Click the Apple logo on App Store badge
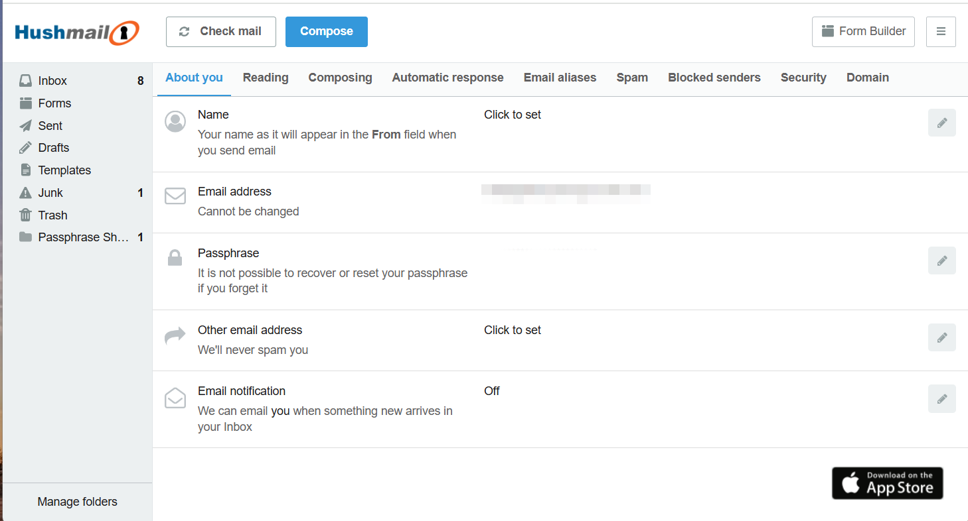Viewport: 968px width, 521px height. coord(851,484)
